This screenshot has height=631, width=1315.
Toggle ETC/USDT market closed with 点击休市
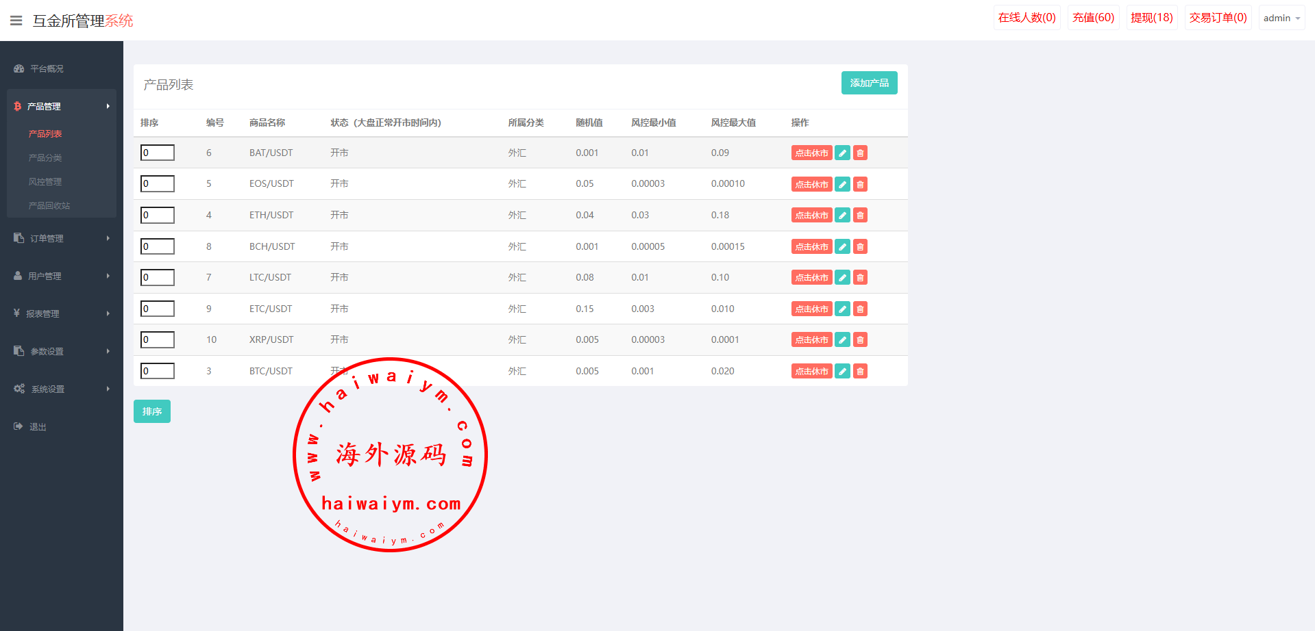click(811, 309)
